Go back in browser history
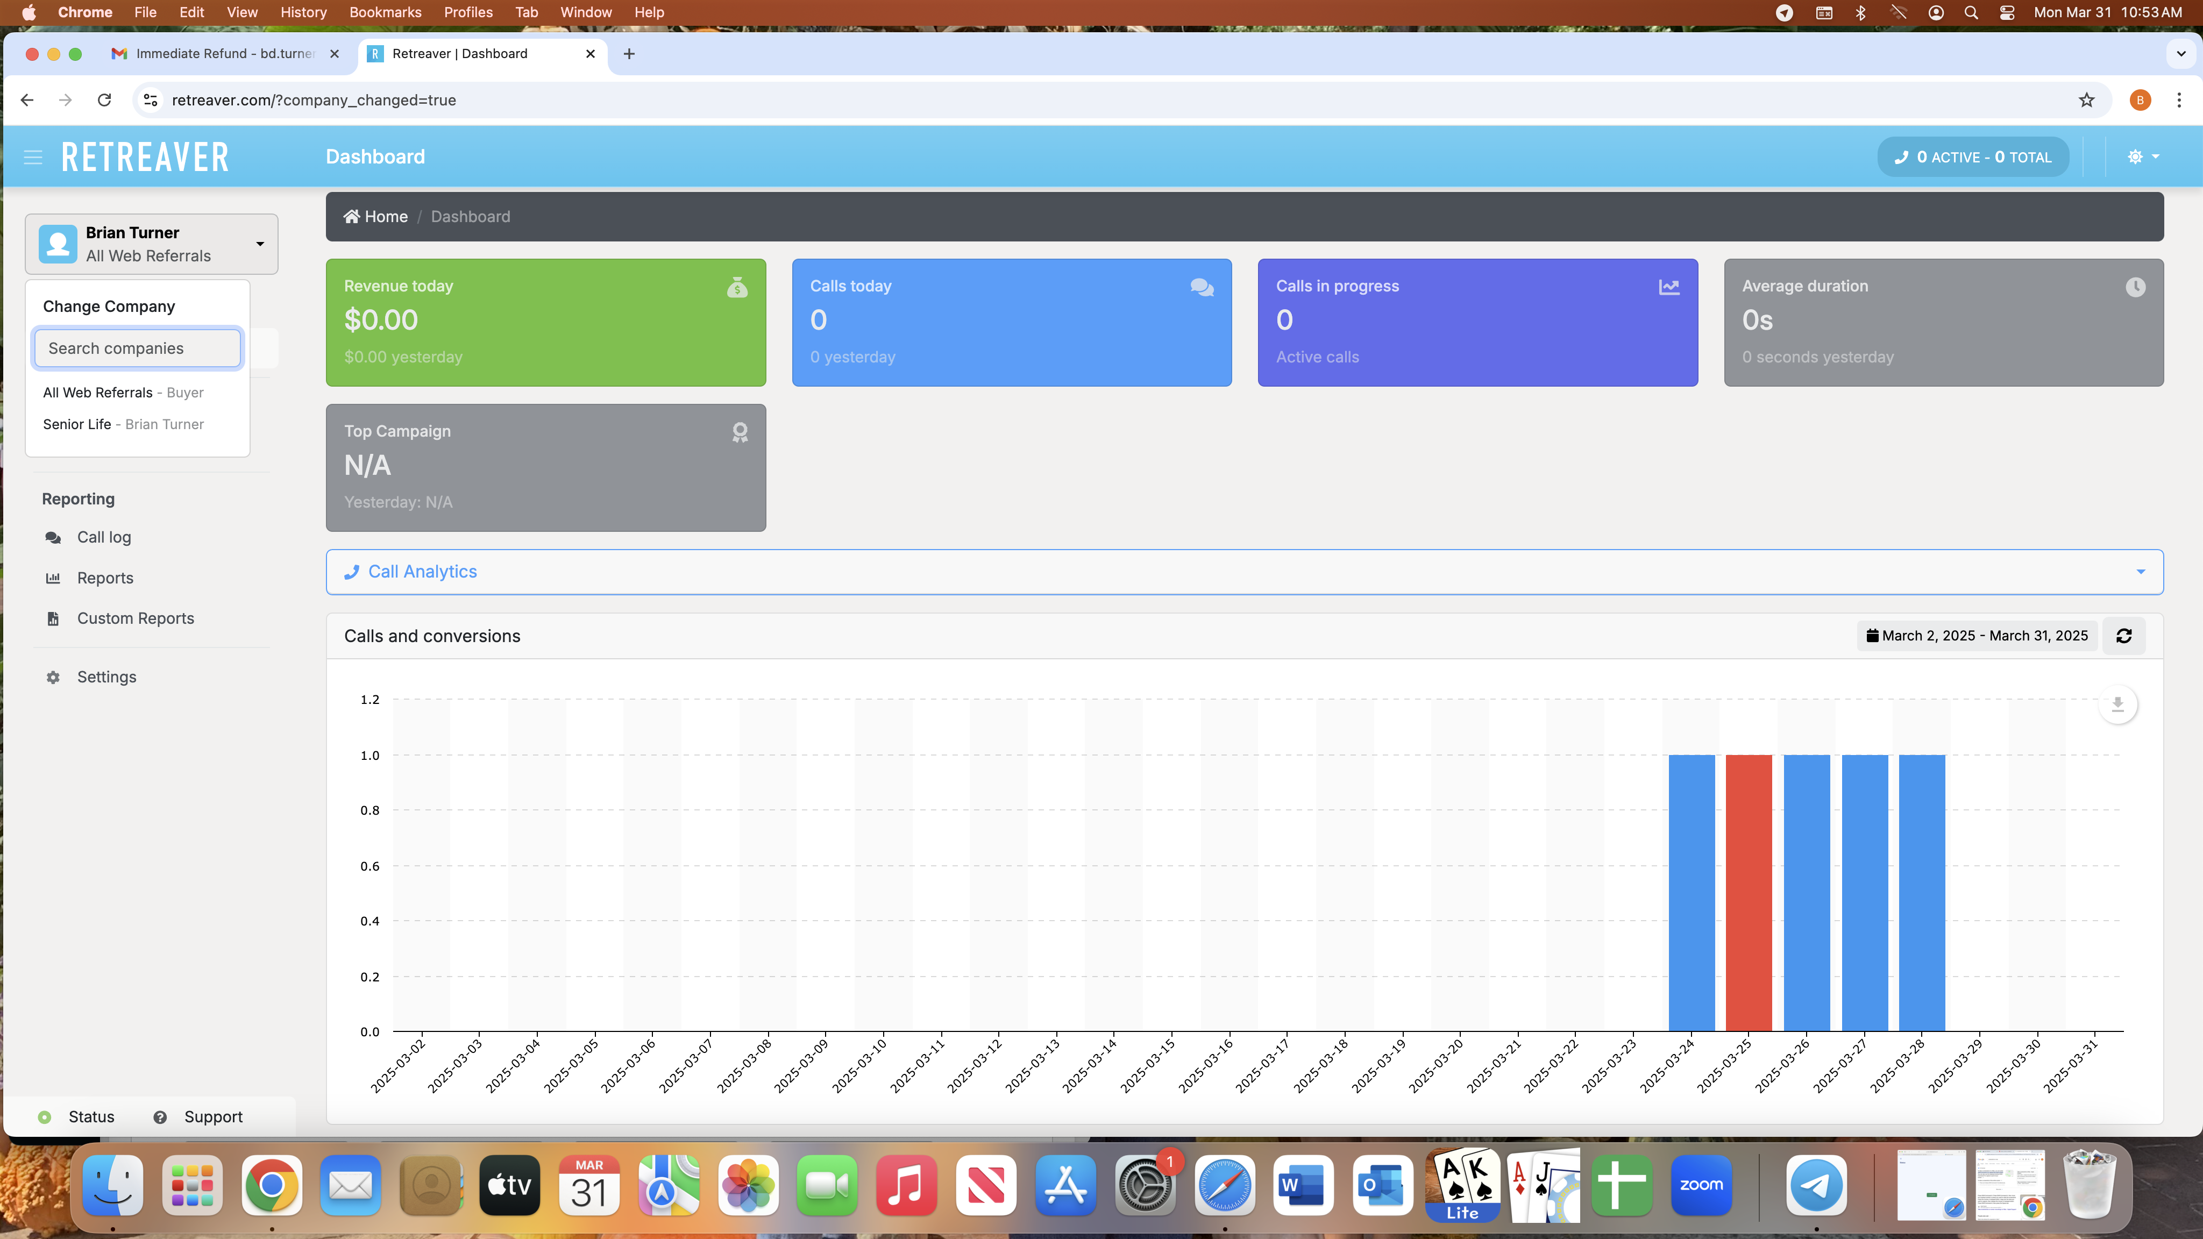 (26, 100)
